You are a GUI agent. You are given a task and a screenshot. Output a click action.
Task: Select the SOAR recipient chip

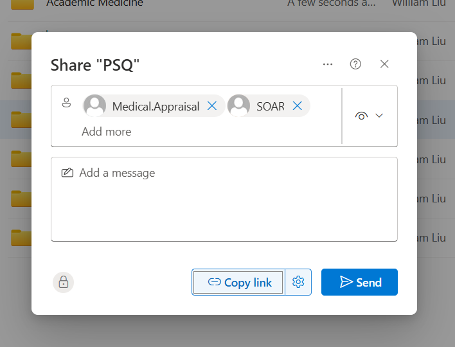pyautogui.click(x=270, y=106)
